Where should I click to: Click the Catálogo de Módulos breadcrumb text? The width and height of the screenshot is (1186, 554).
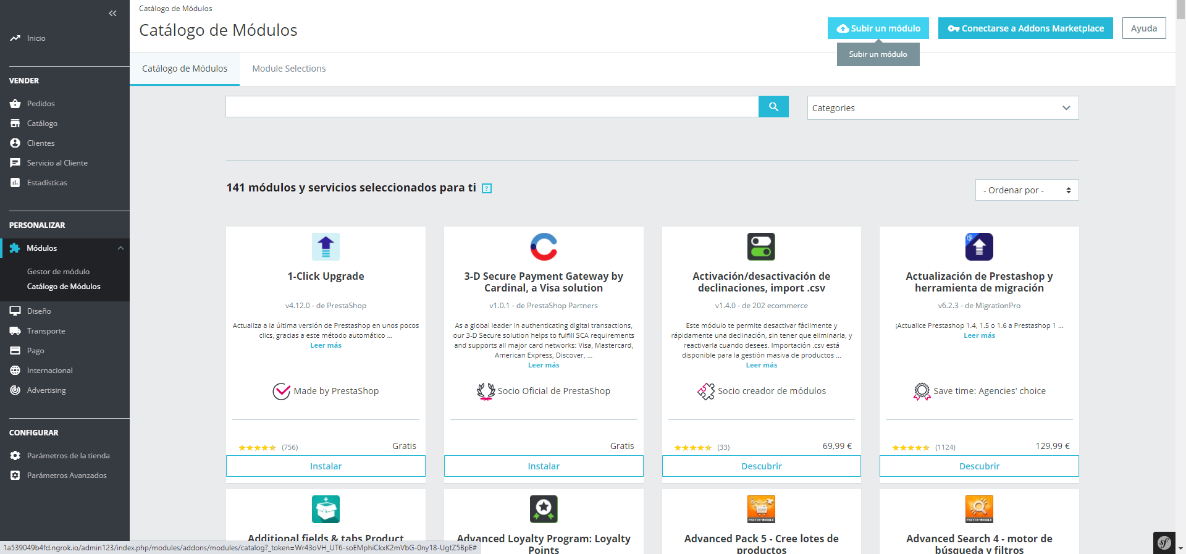pyautogui.click(x=175, y=9)
